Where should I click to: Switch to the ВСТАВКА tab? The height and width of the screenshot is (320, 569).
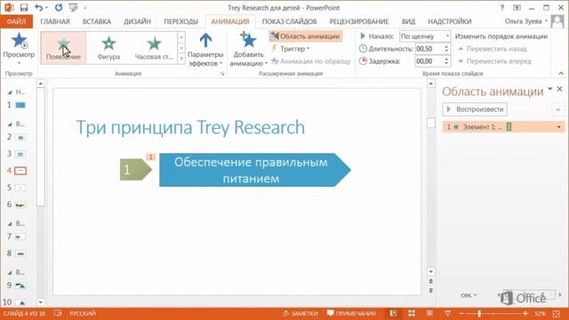pyautogui.click(x=97, y=21)
